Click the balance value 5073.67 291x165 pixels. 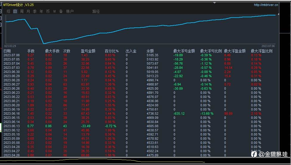153,64
